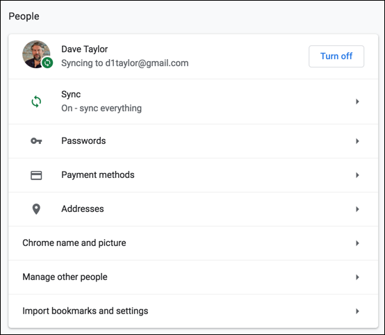This screenshot has height=335, width=385.
Task: Open the Addresses entry
Action: tap(193, 209)
